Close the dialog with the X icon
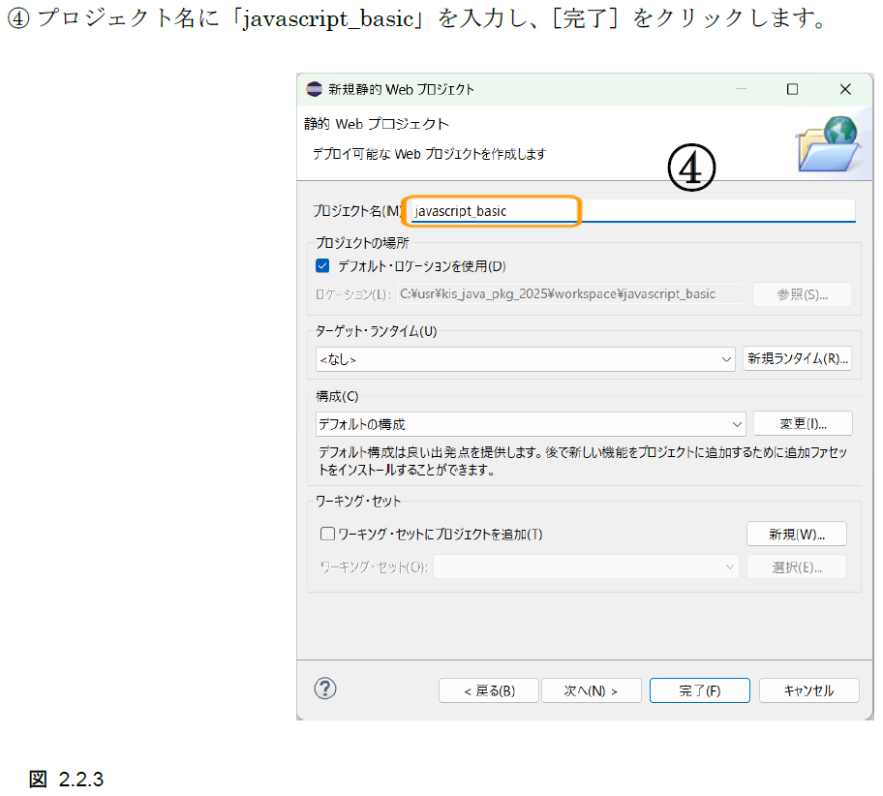 [x=844, y=89]
